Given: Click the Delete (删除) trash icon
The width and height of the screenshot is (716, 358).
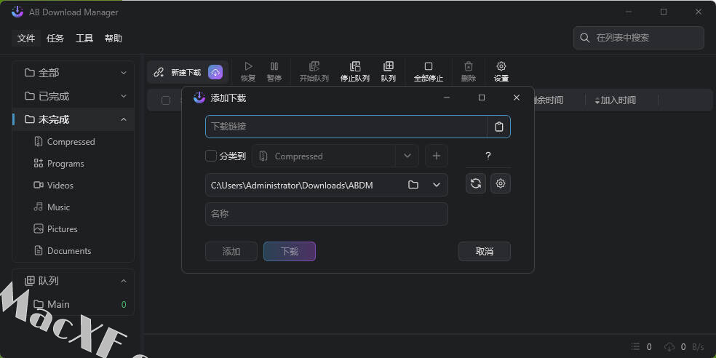Looking at the screenshot, I should (x=469, y=67).
